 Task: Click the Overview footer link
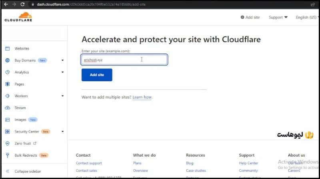pyautogui.click(x=140, y=171)
